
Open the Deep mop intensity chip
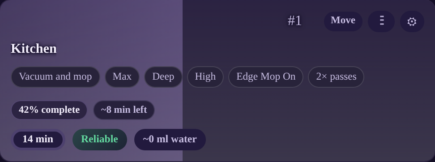(x=163, y=77)
